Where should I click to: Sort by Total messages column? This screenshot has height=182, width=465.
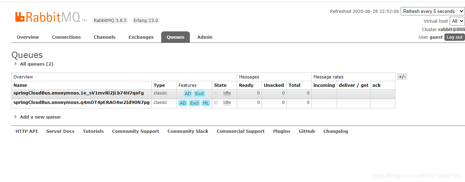[294, 85]
